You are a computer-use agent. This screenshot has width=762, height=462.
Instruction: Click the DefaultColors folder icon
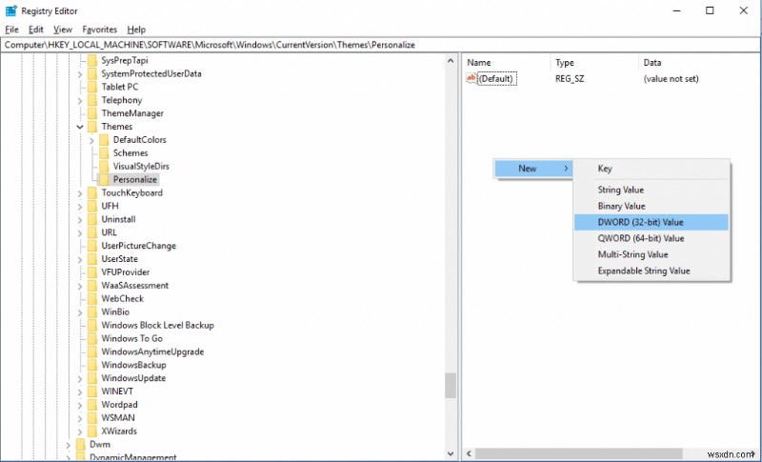[x=104, y=140]
